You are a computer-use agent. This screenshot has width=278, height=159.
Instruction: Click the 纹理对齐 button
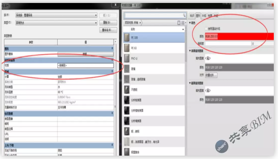211,75
